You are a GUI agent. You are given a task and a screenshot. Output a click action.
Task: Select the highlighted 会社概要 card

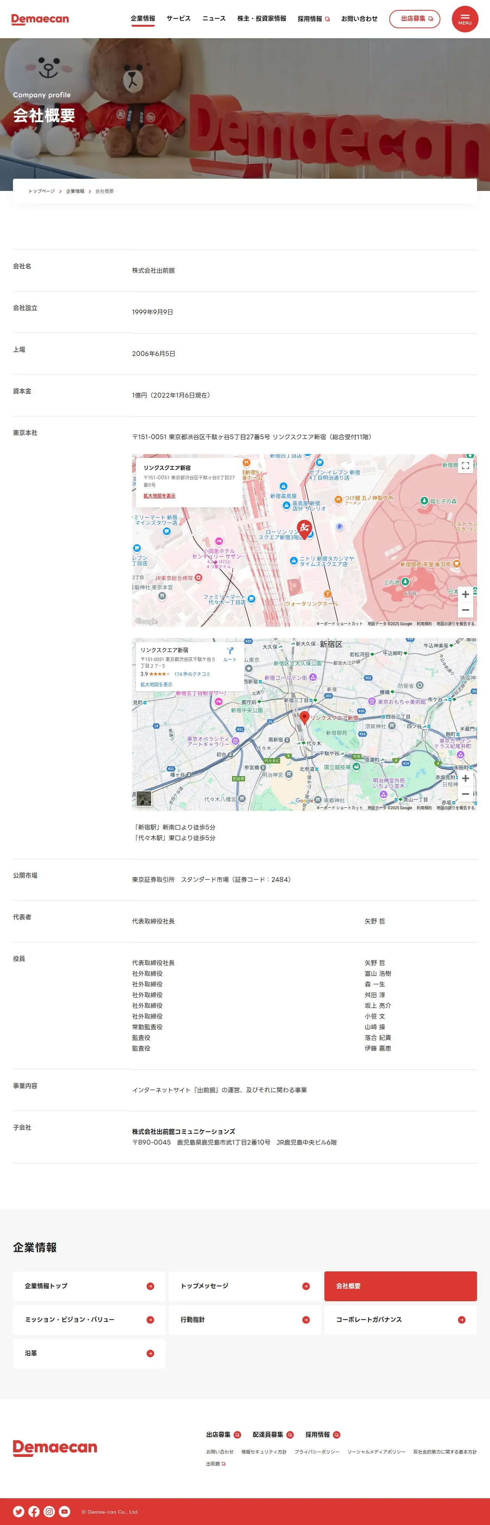[401, 1286]
